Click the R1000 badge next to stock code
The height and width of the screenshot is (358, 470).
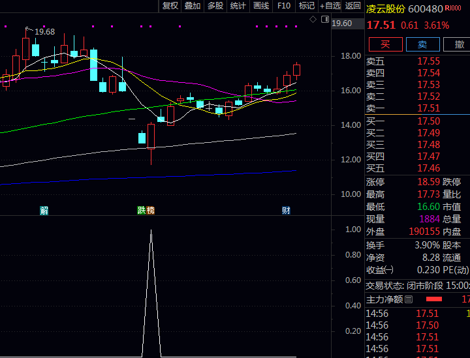(452, 8)
